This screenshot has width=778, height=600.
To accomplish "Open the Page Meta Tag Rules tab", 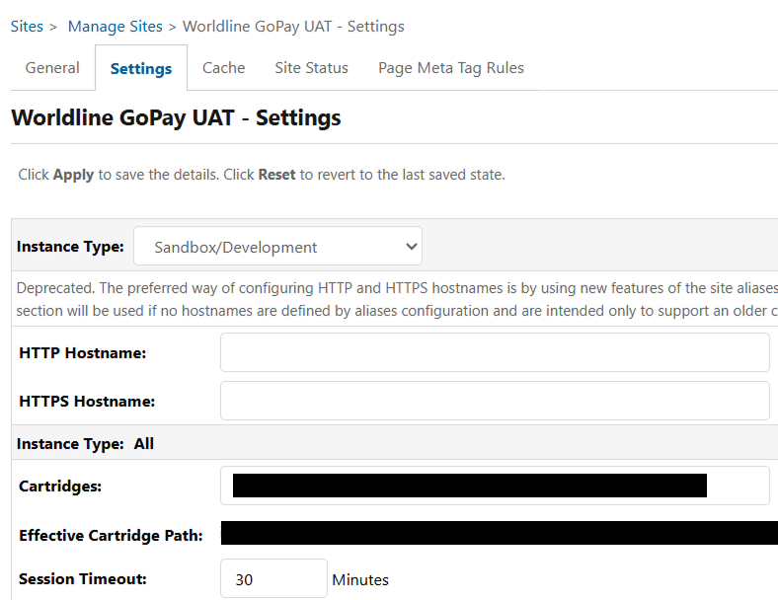I will tap(451, 68).
